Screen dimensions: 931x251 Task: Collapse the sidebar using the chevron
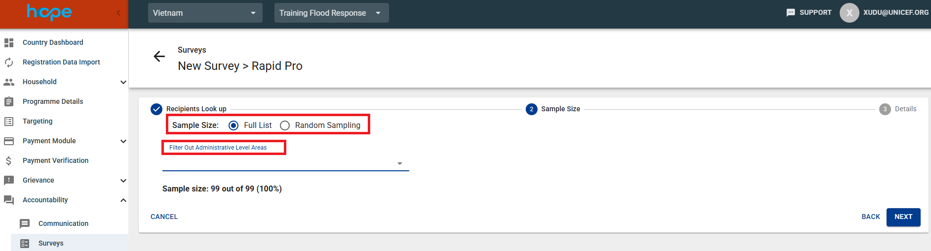(118, 13)
